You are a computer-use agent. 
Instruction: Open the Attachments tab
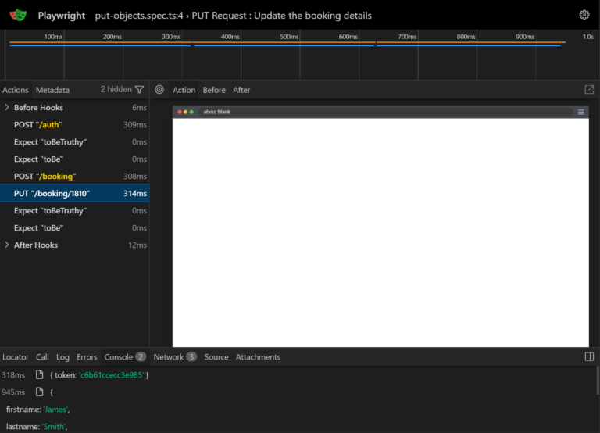click(258, 357)
